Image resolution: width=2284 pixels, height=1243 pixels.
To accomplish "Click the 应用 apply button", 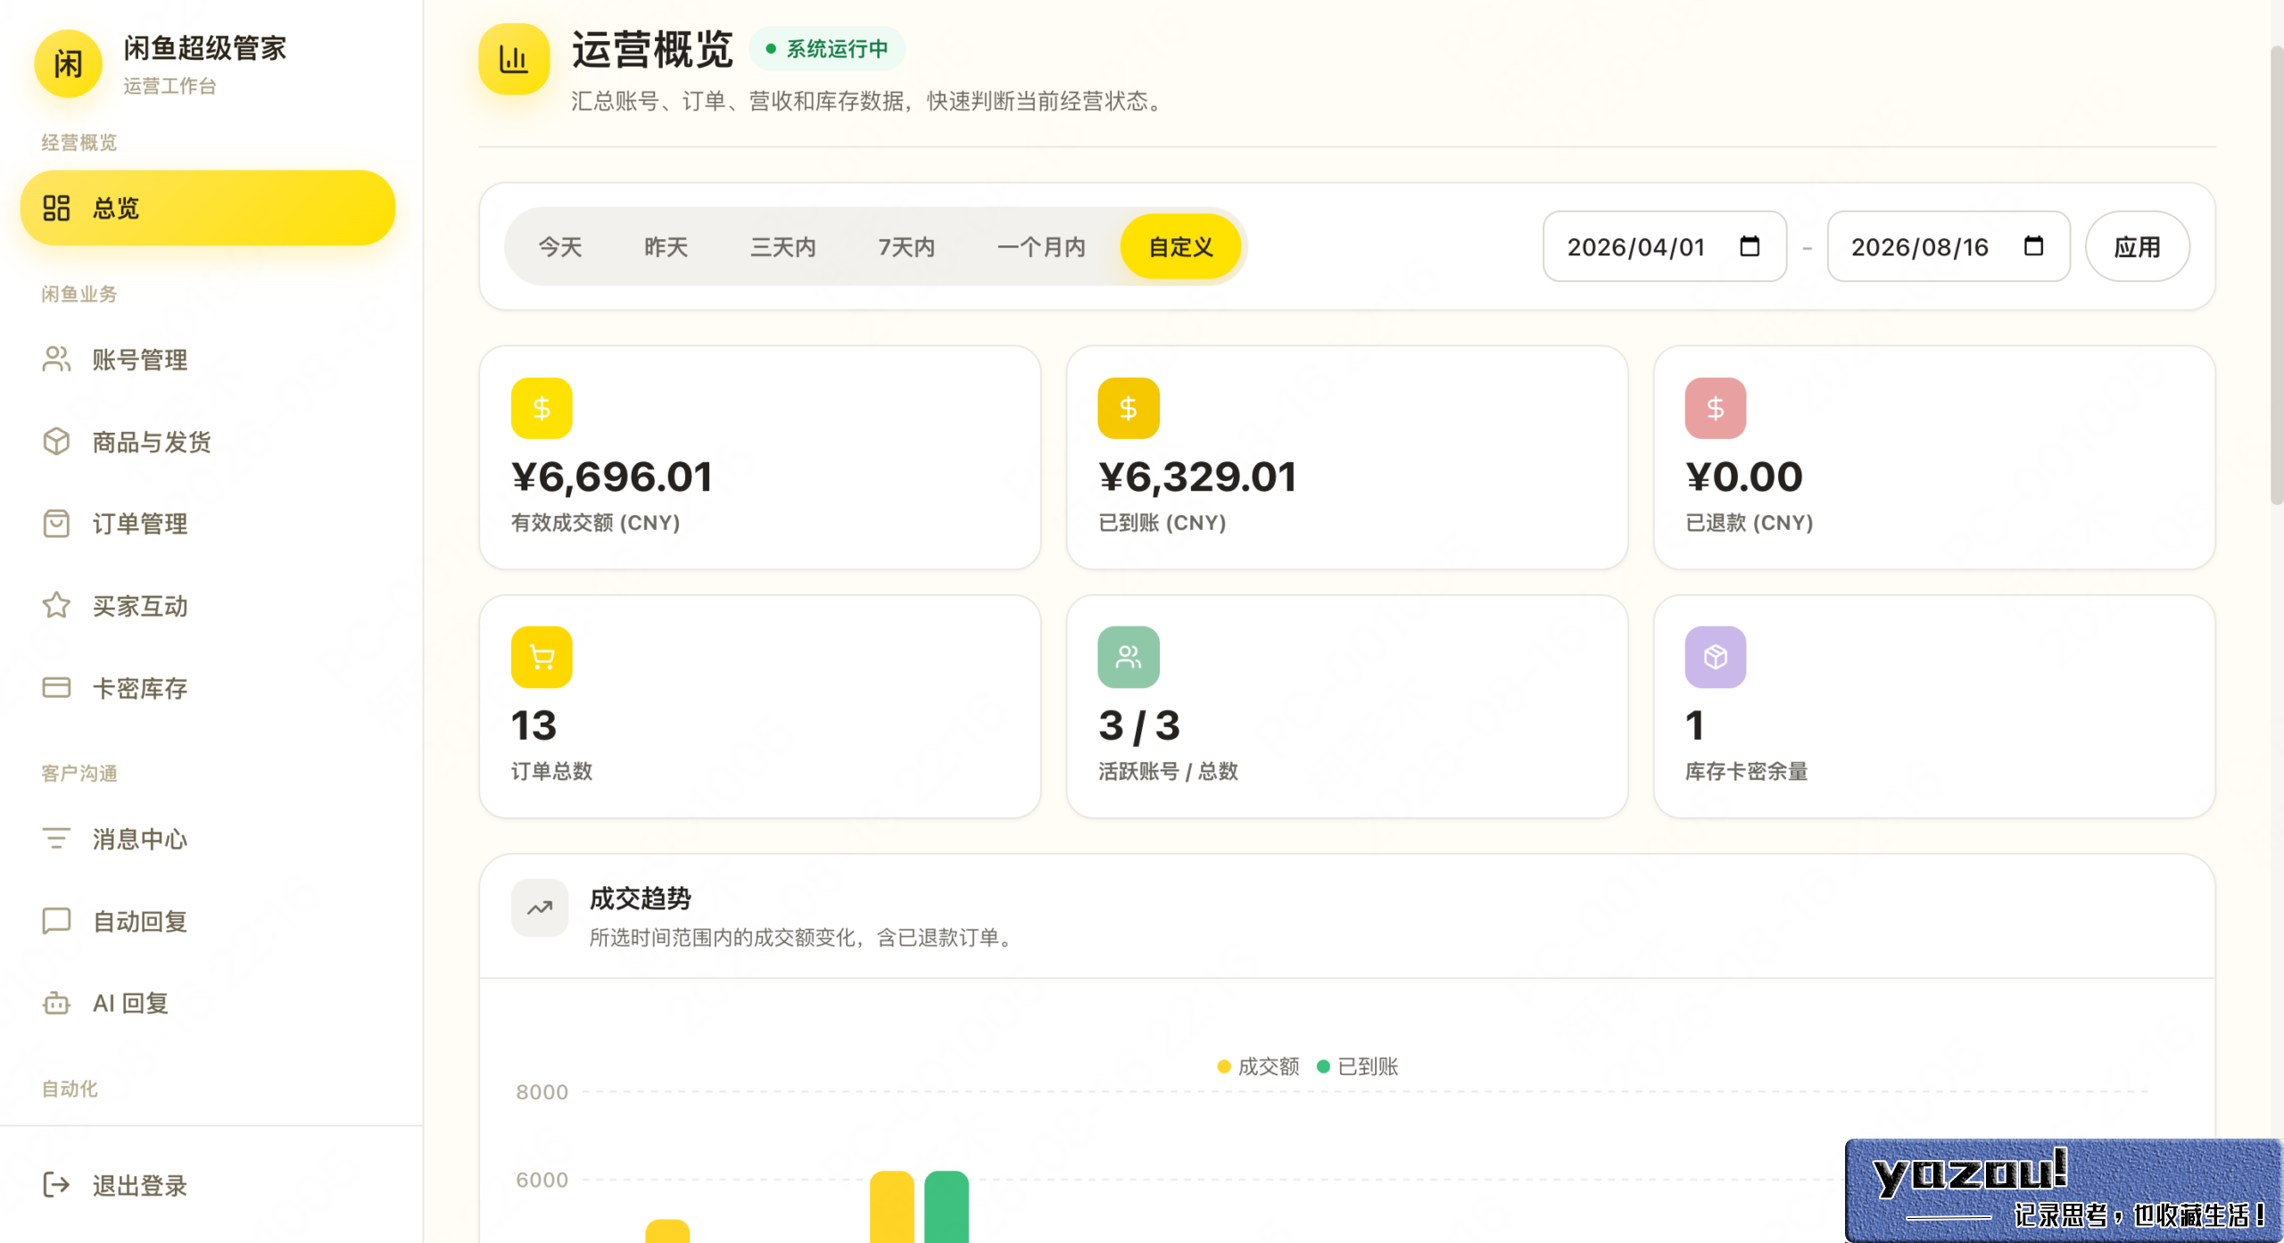I will [x=2137, y=246].
